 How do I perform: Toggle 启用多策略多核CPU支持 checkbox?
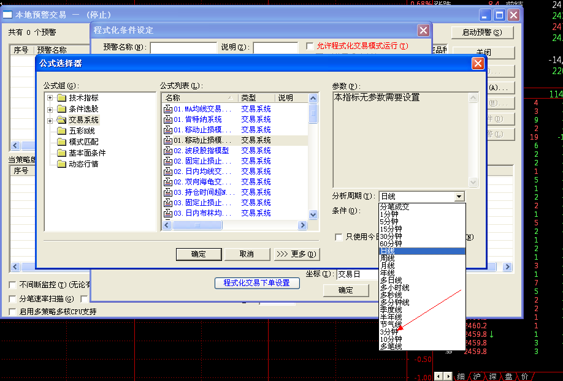tap(13, 312)
